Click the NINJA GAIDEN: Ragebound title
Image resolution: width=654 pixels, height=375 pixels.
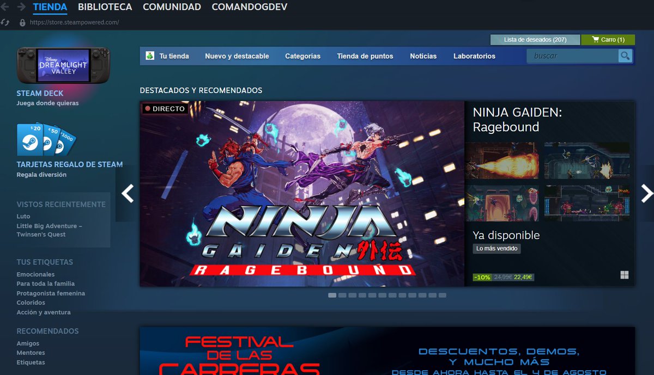pos(517,120)
